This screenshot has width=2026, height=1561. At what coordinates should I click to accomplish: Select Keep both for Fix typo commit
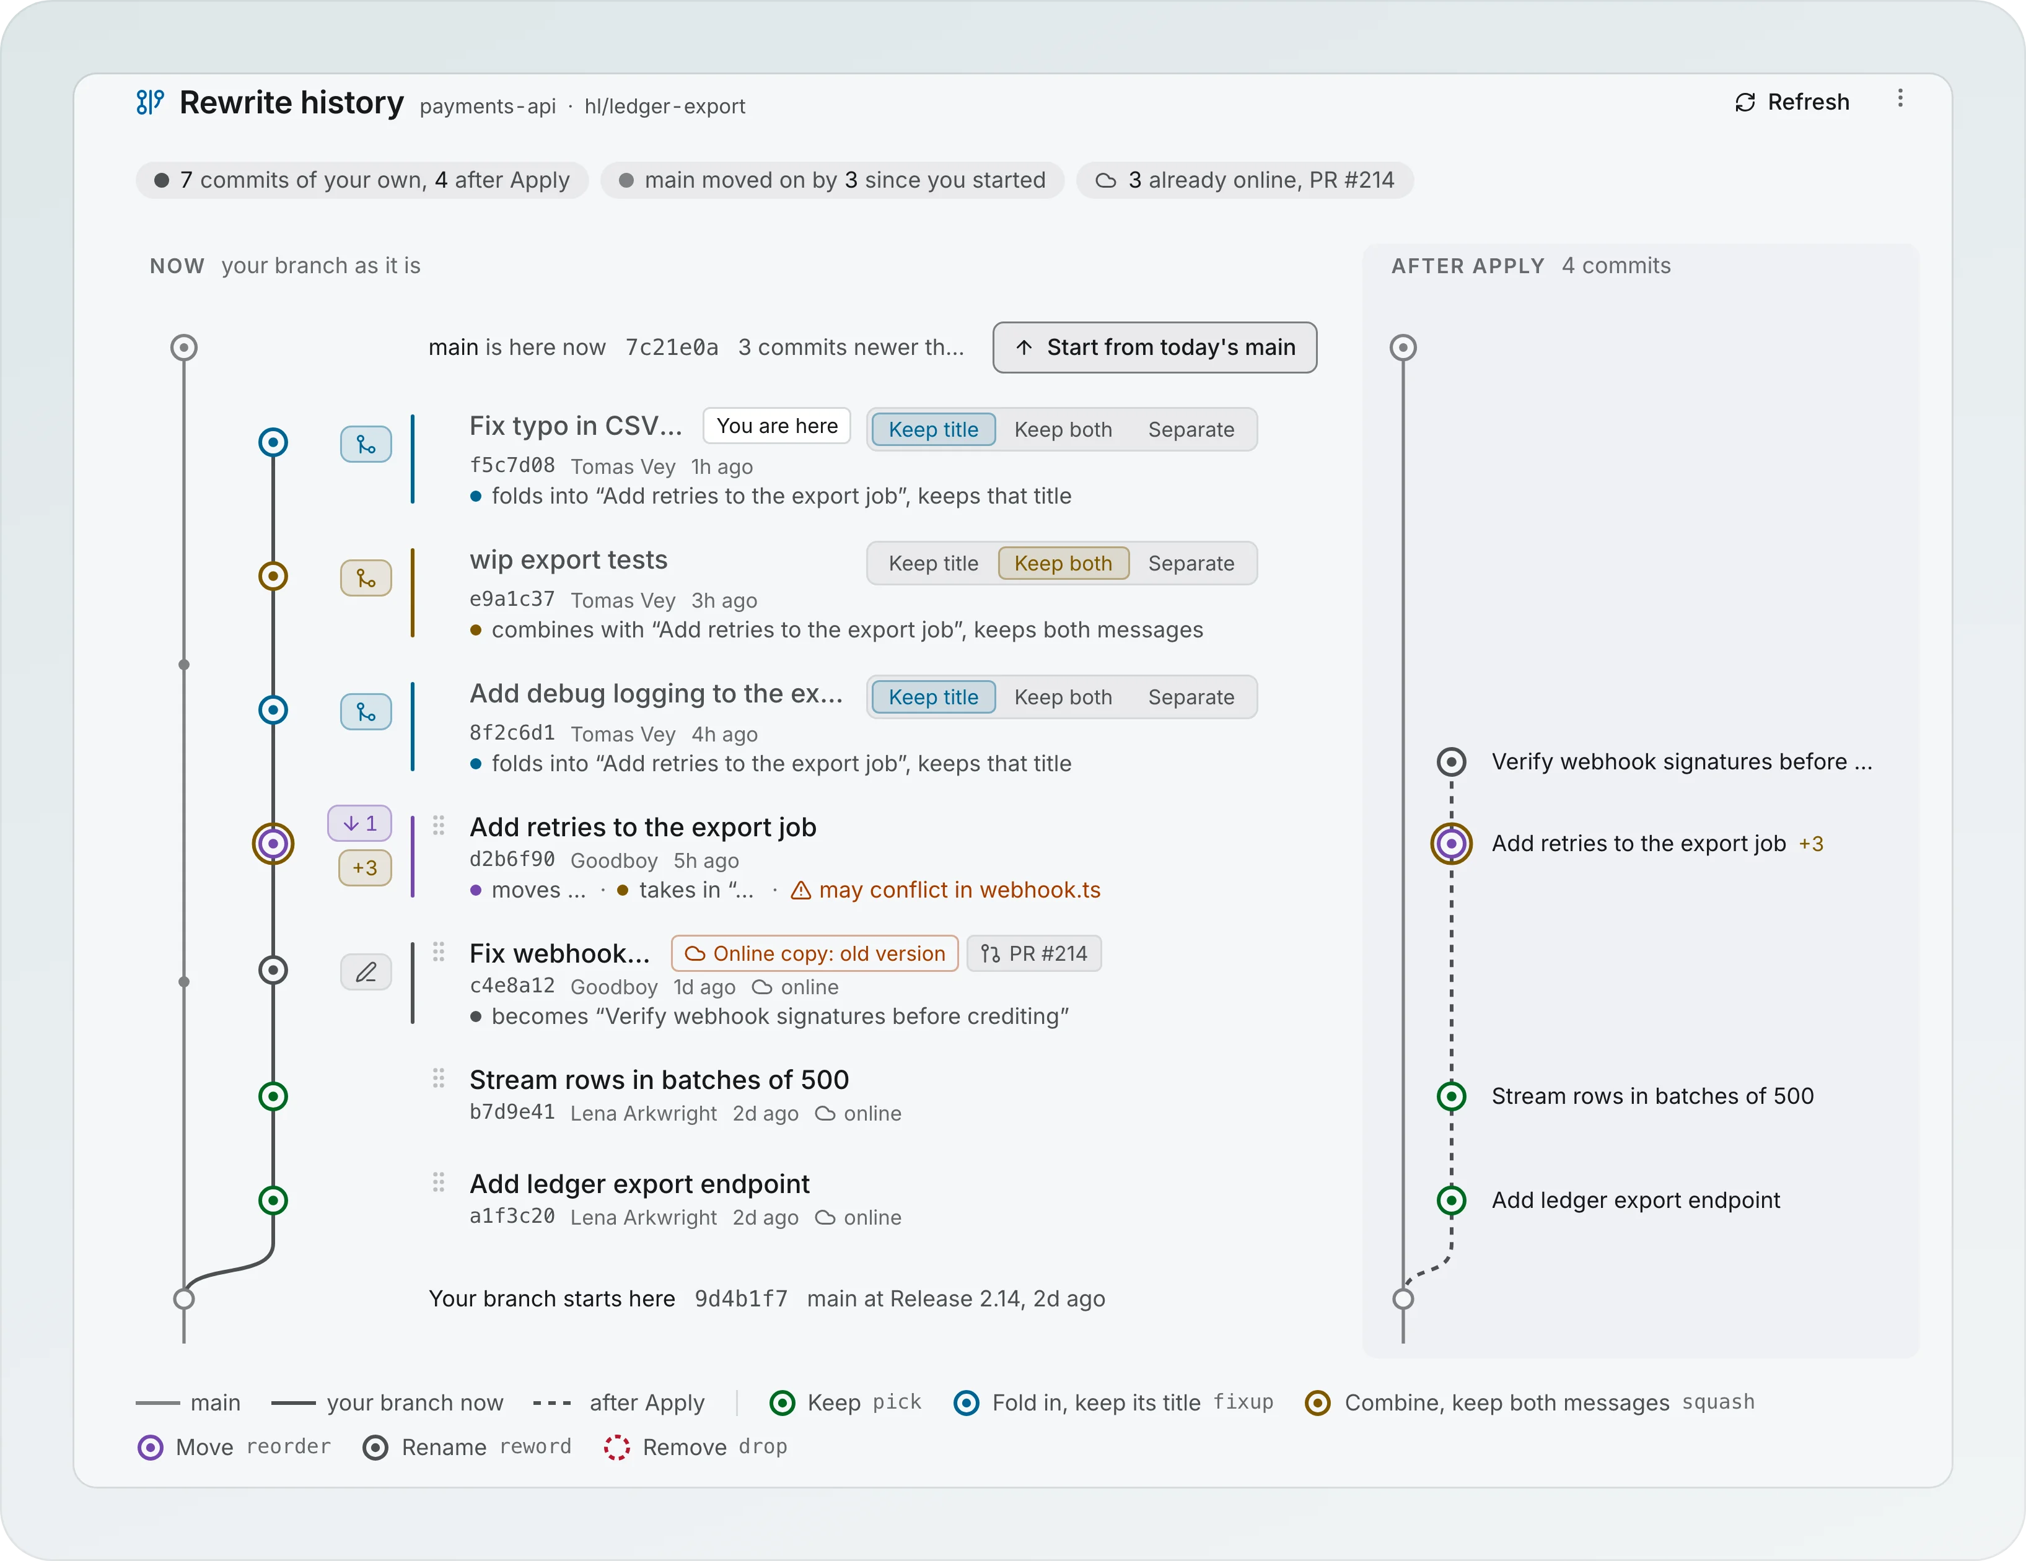1063,429
